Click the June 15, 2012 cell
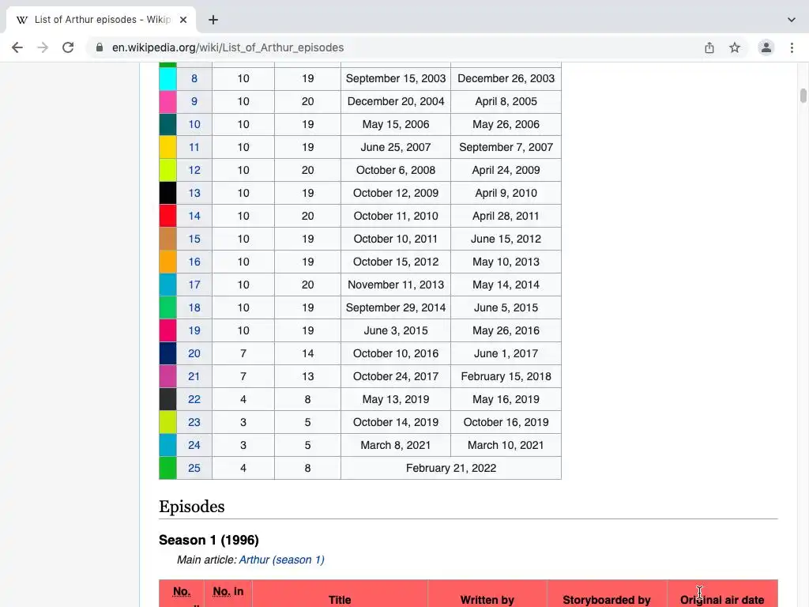The width and height of the screenshot is (809, 607). pos(506,239)
